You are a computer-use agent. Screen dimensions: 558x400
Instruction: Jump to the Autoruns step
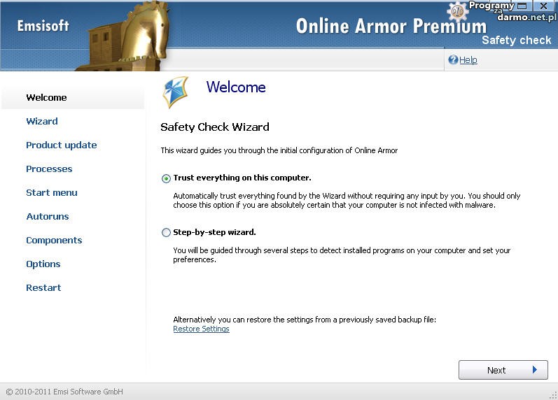(48, 217)
